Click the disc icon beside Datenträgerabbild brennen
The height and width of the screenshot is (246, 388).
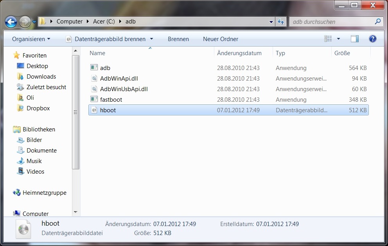pyautogui.click(x=69, y=39)
